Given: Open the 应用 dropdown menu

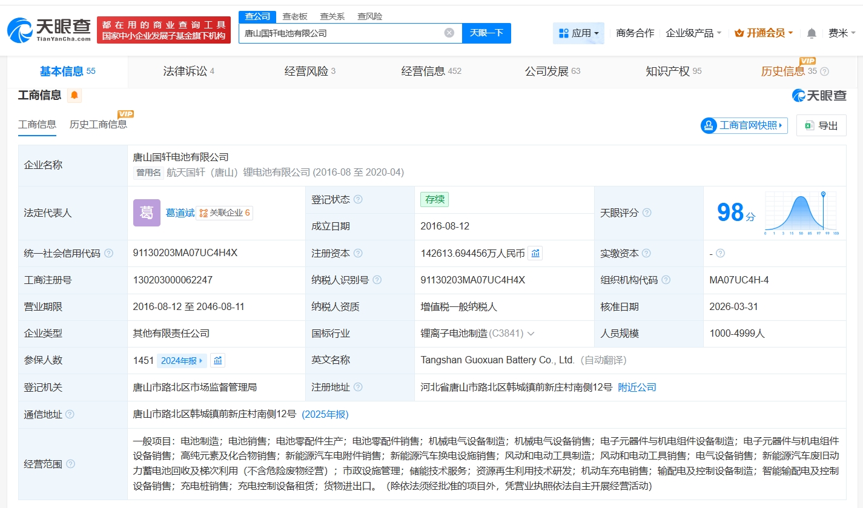Looking at the screenshot, I should click(578, 33).
